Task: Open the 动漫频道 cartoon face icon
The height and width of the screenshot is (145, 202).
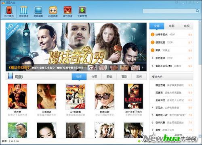Action: (53, 10)
